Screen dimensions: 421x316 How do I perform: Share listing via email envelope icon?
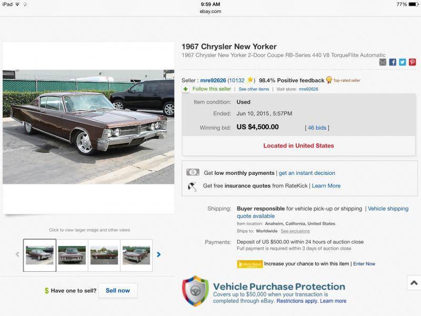[x=383, y=62]
